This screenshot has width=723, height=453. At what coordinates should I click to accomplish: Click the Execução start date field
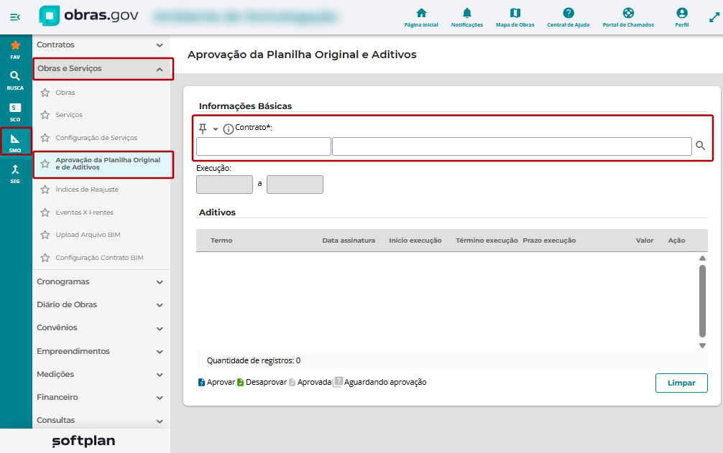coord(224,185)
